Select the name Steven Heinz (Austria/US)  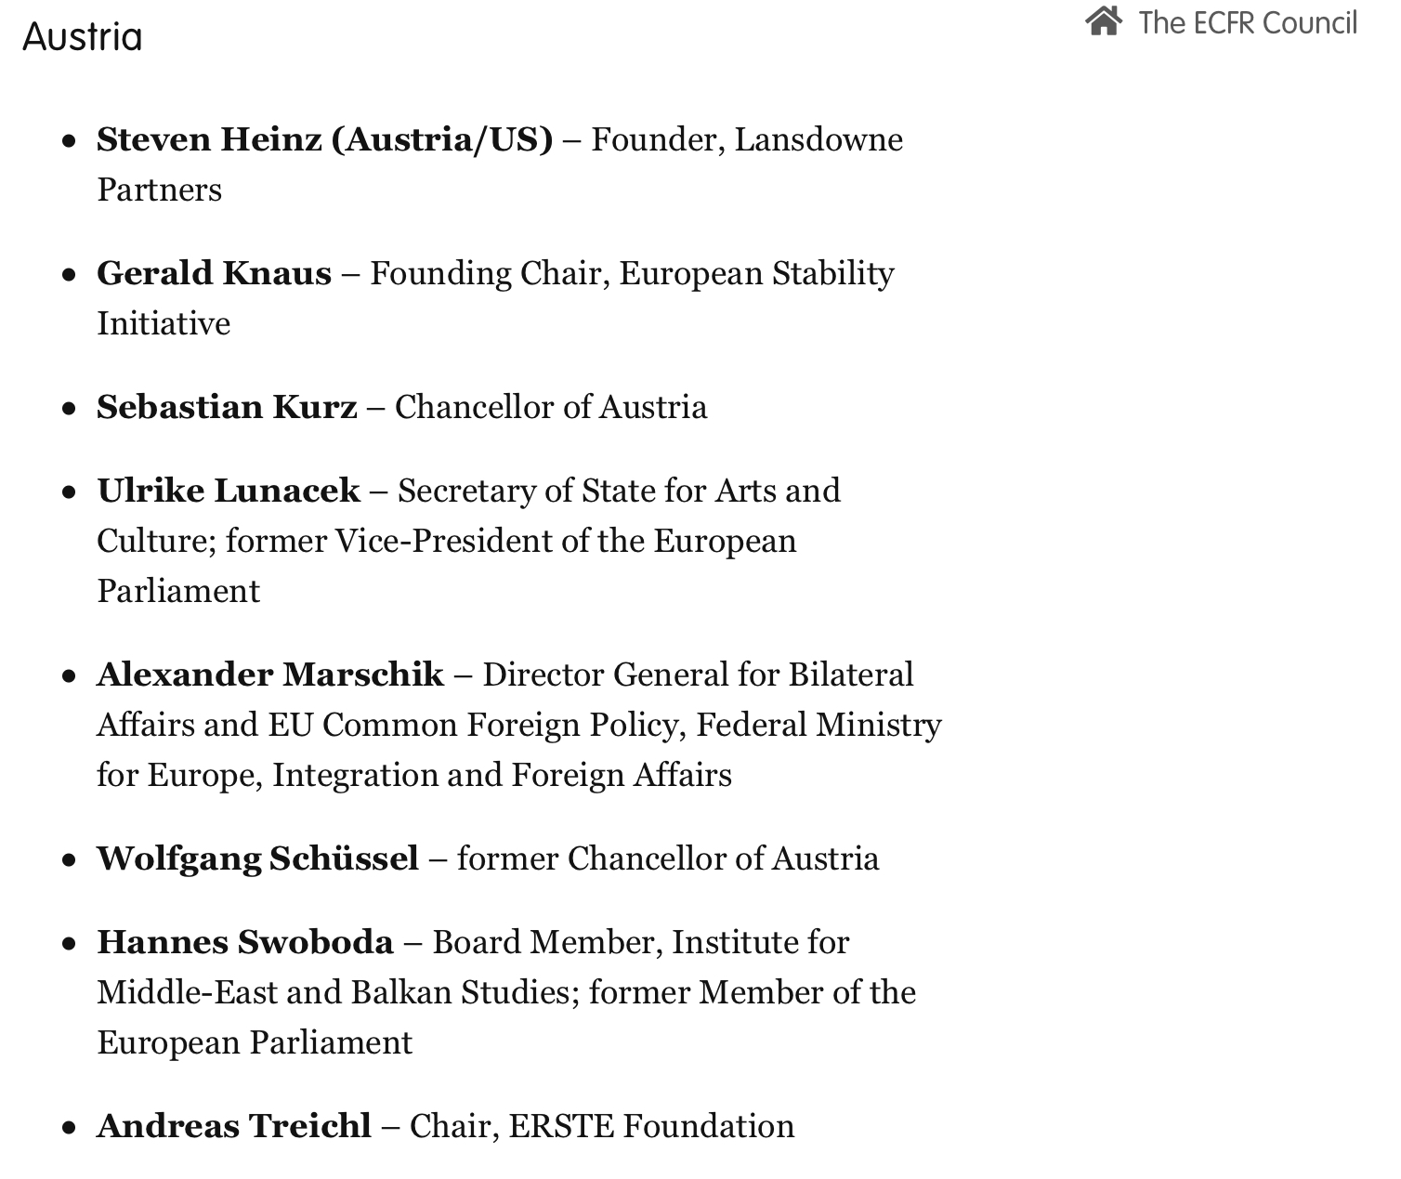click(x=324, y=139)
